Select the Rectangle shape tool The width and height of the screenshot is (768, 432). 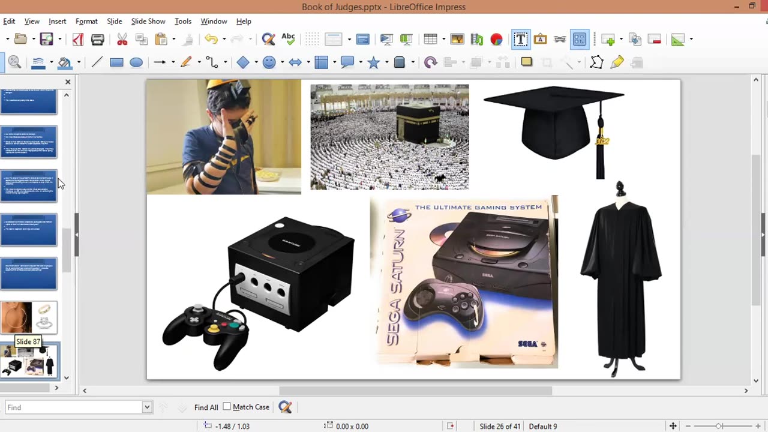(x=116, y=62)
